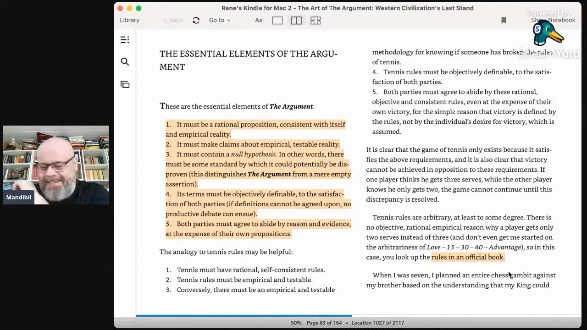Screen dimensions: 587x330
Task: Open the Go to dropdown
Action: click(x=220, y=20)
